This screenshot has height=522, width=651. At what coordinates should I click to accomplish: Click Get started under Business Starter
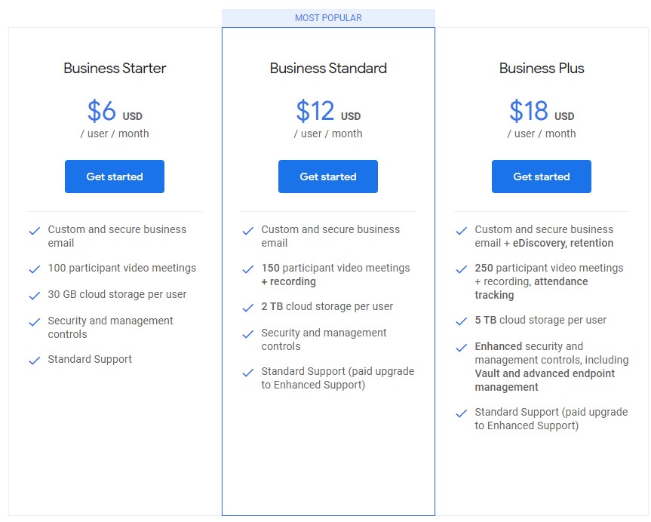point(115,177)
